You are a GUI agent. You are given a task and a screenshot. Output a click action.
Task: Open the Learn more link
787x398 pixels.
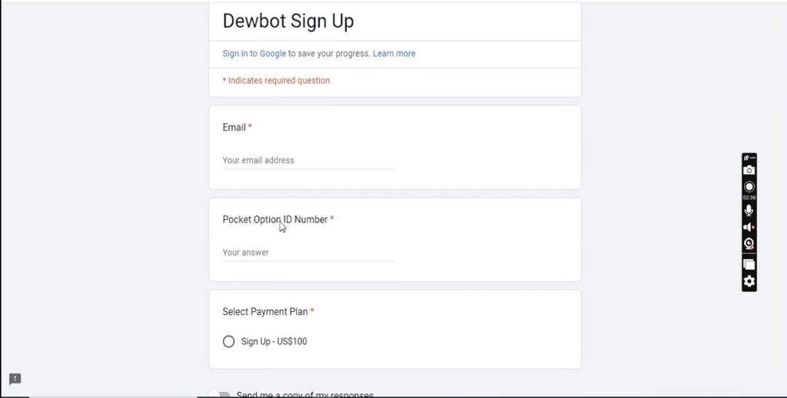tap(393, 54)
